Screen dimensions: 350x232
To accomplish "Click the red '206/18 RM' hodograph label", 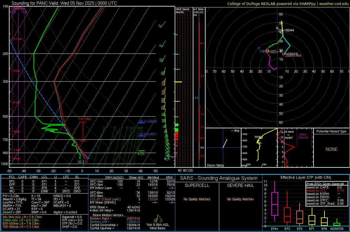I will point(293,56).
